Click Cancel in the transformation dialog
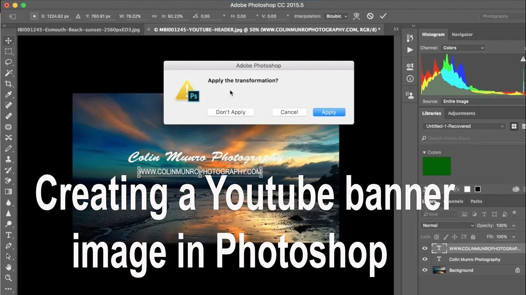This screenshot has width=526, height=295. [289, 112]
